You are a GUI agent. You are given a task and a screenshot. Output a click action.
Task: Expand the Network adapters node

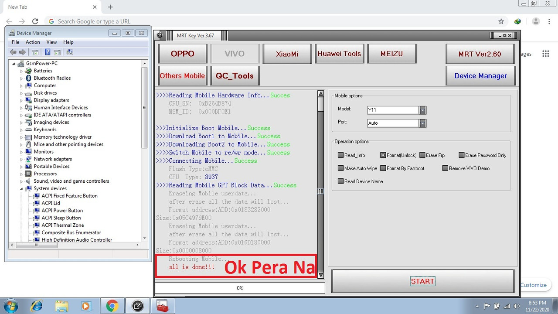[x=21, y=159]
